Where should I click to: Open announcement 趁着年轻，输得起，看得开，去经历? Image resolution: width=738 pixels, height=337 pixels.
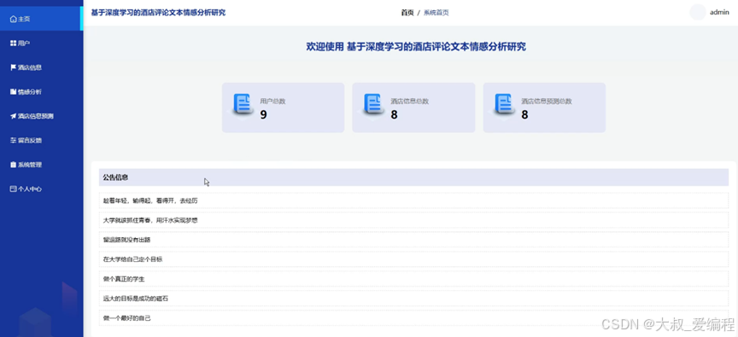click(x=413, y=200)
